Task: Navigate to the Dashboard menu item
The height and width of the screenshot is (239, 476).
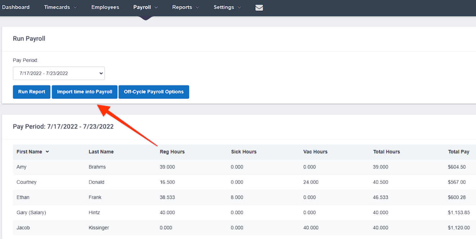Action: (16, 7)
